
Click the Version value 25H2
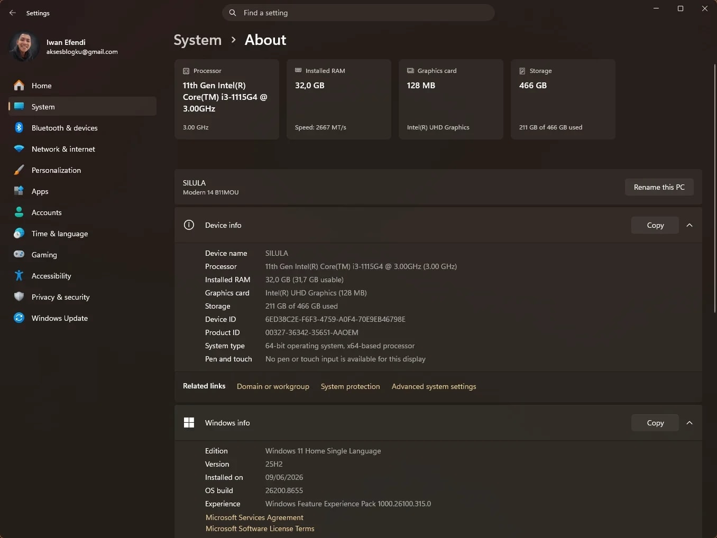[x=274, y=464]
